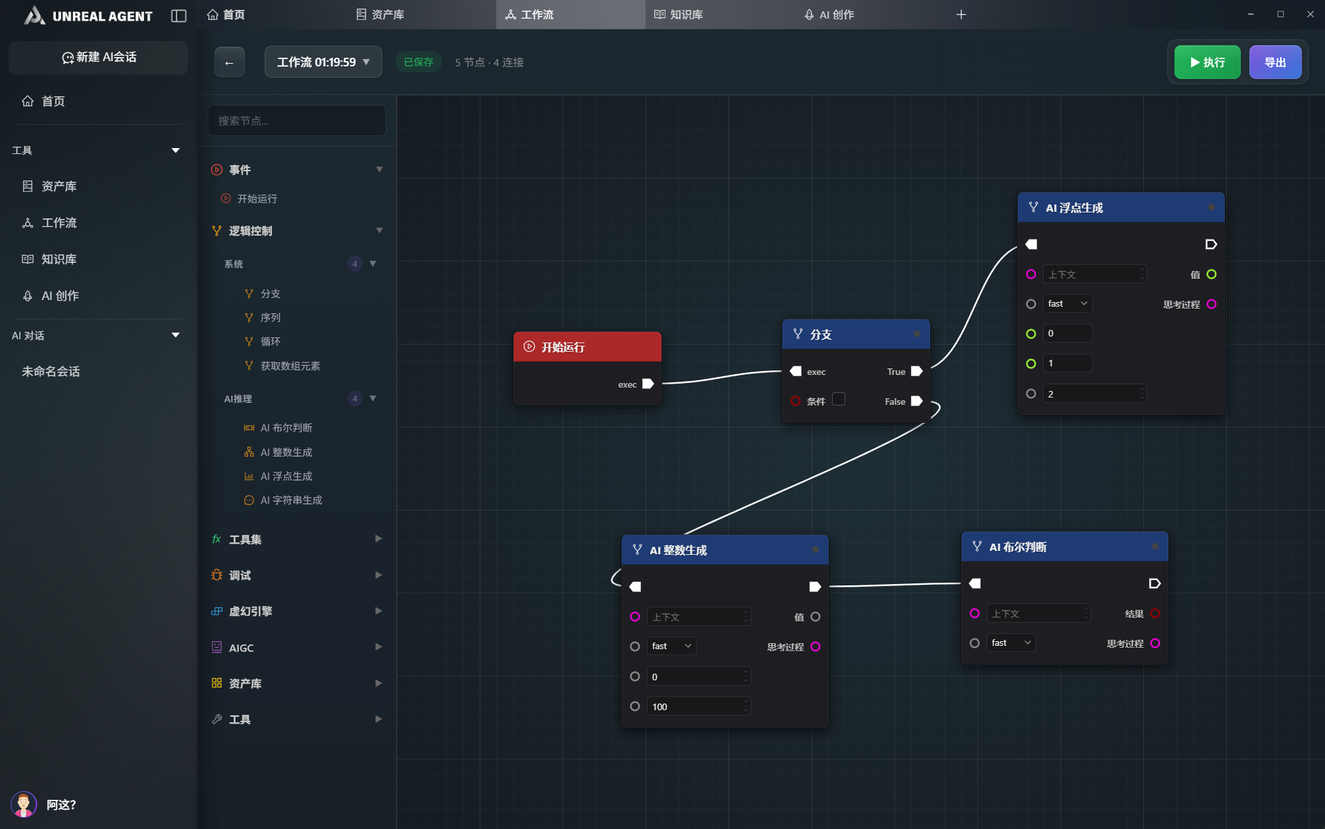
Task: Click the new tab plus icon
Action: point(961,15)
